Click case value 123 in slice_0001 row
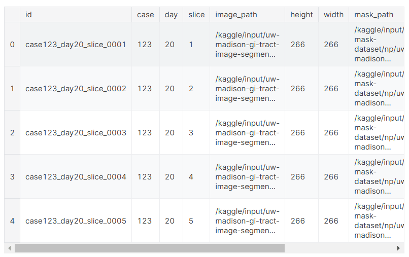 coord(145,45)
